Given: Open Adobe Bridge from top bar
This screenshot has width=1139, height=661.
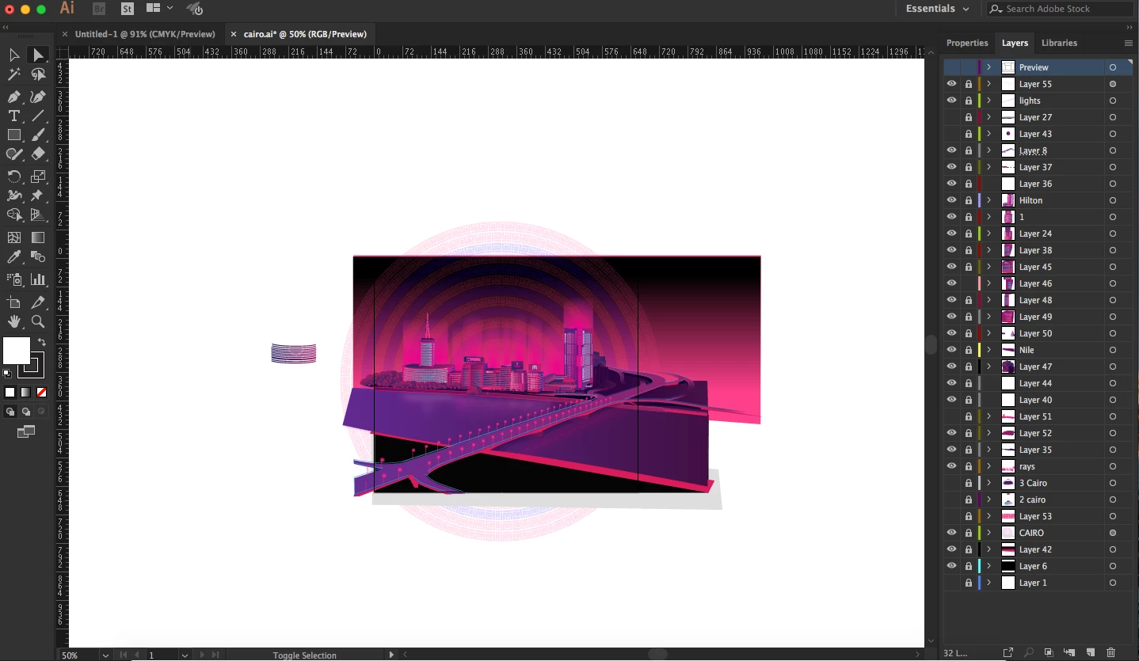Looking at the screenshot, I should [x=99, y=9].
